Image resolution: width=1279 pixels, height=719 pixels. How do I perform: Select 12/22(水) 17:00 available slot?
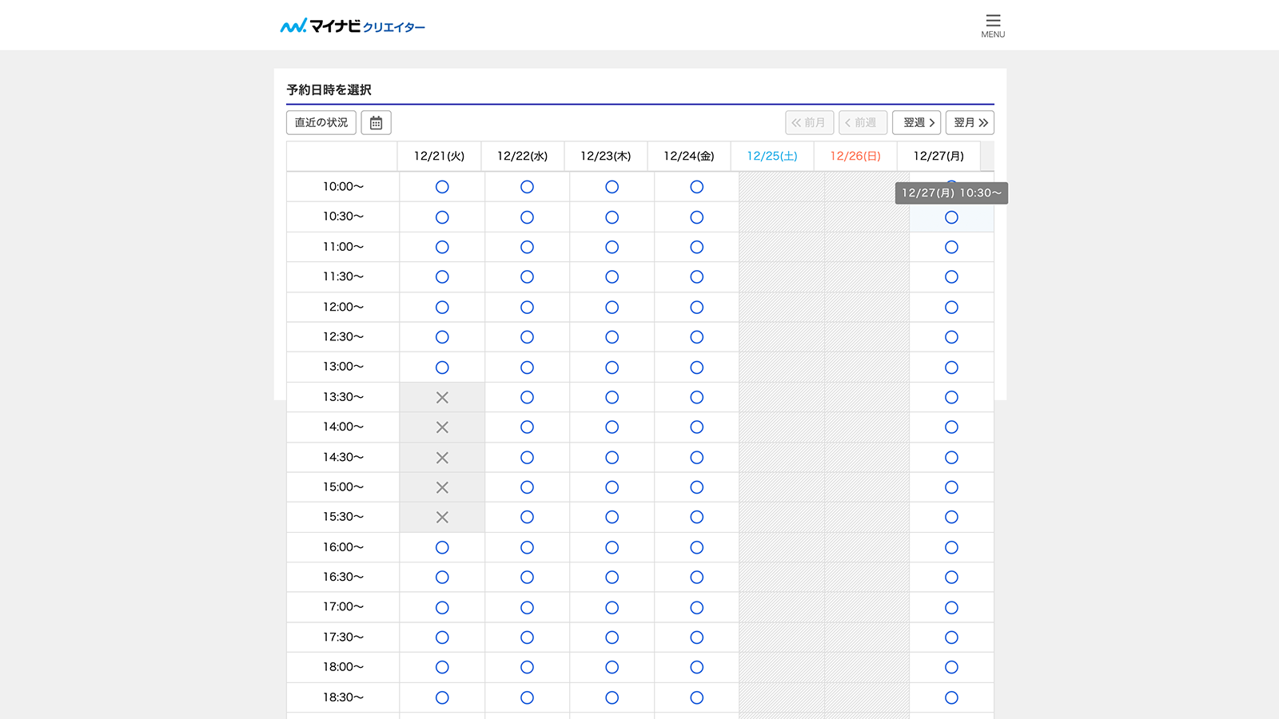click(x=527, y=608)
